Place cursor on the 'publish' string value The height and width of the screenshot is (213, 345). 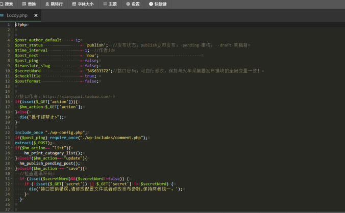click(x=96, y=45)
